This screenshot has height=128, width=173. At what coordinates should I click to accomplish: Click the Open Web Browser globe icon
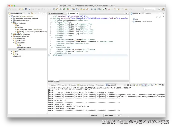[x=92, y=9]
